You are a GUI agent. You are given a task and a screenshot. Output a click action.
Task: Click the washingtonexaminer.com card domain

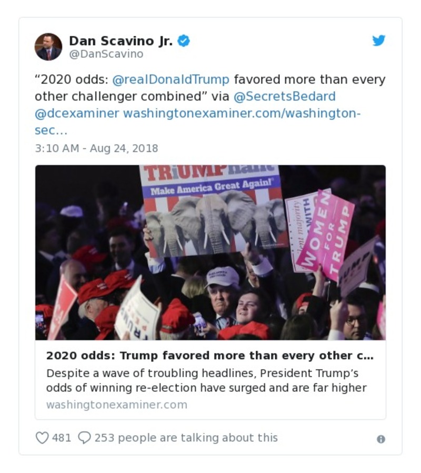tap(117, 405)
